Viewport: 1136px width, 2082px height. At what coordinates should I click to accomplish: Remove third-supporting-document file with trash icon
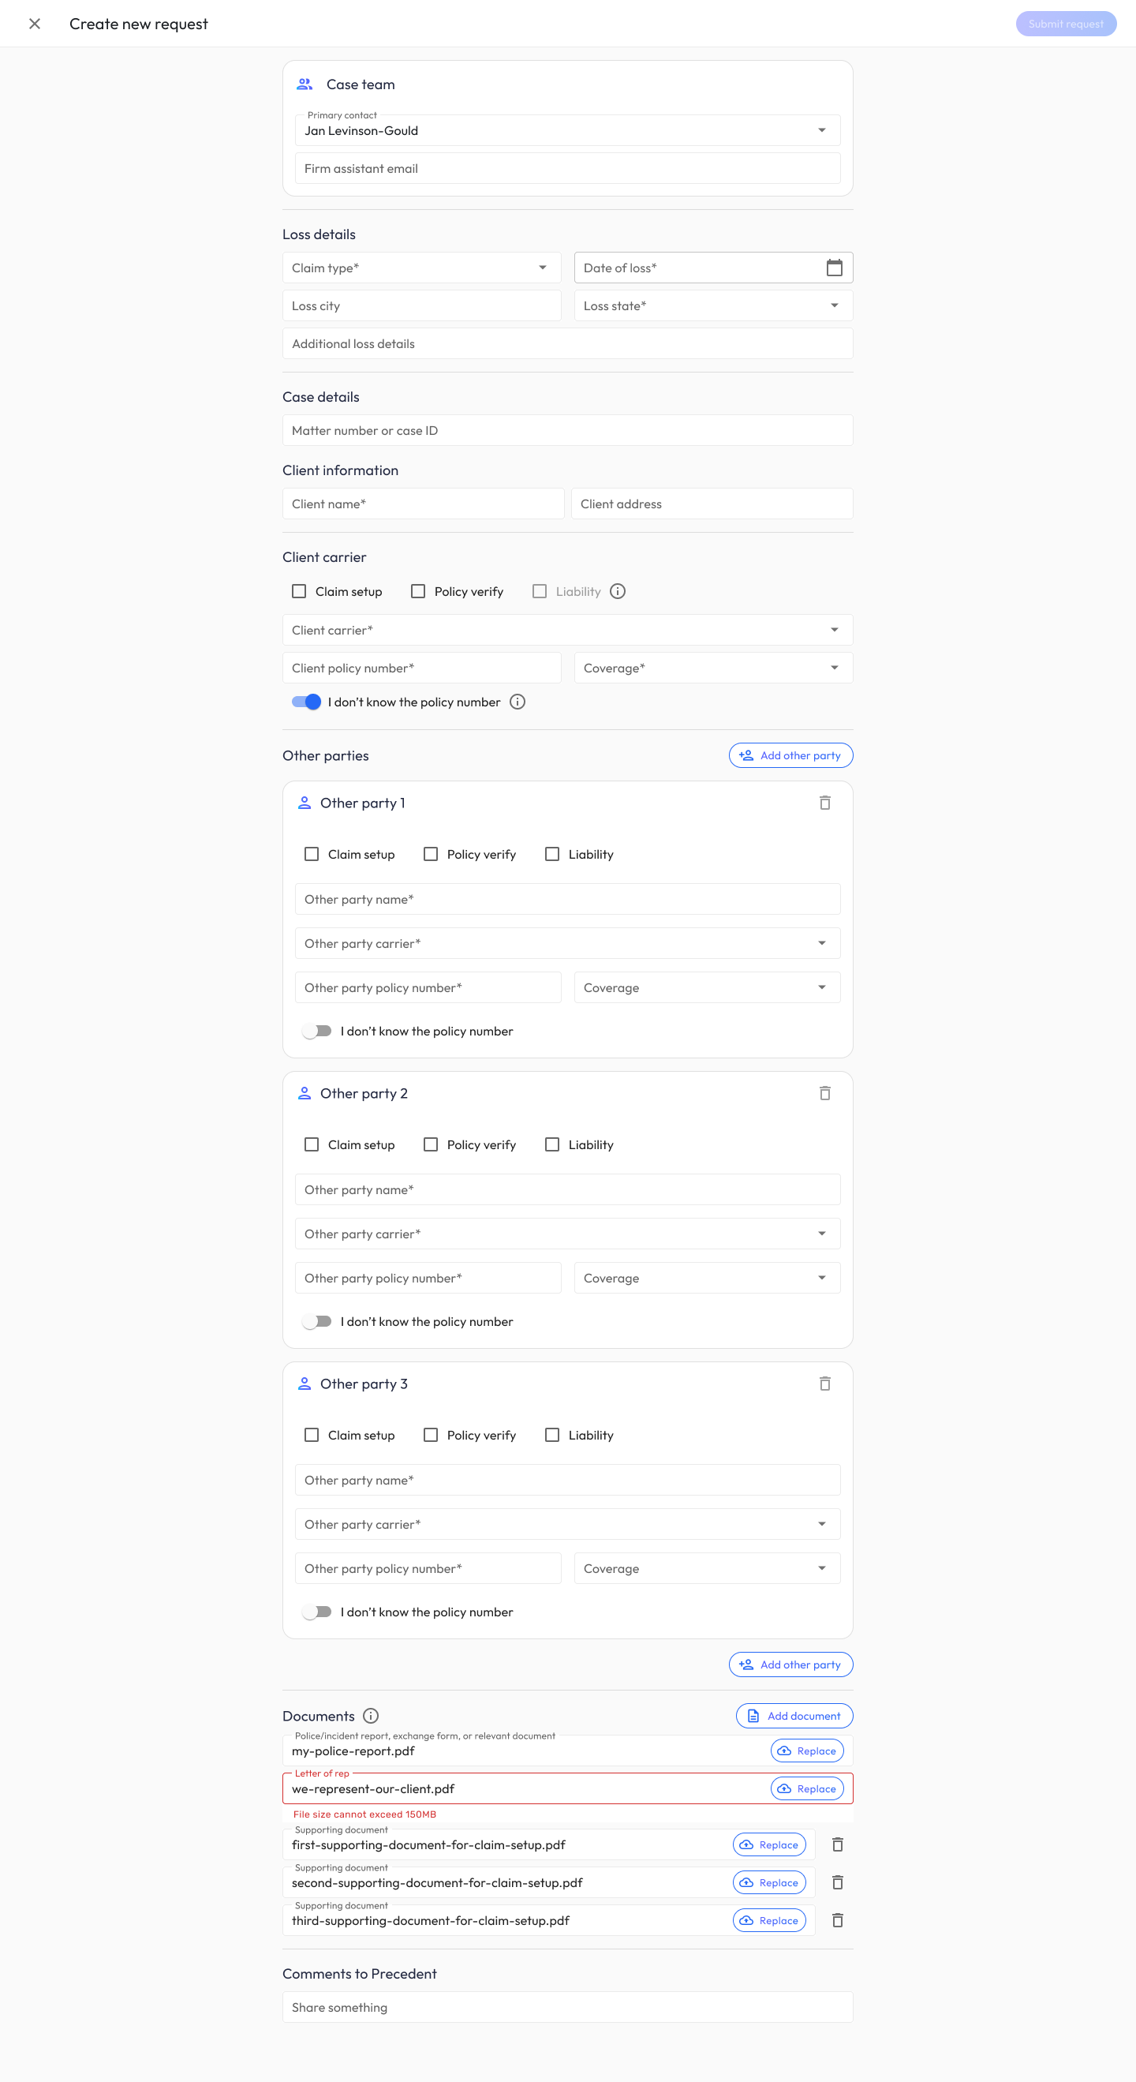click(837, 1920)
